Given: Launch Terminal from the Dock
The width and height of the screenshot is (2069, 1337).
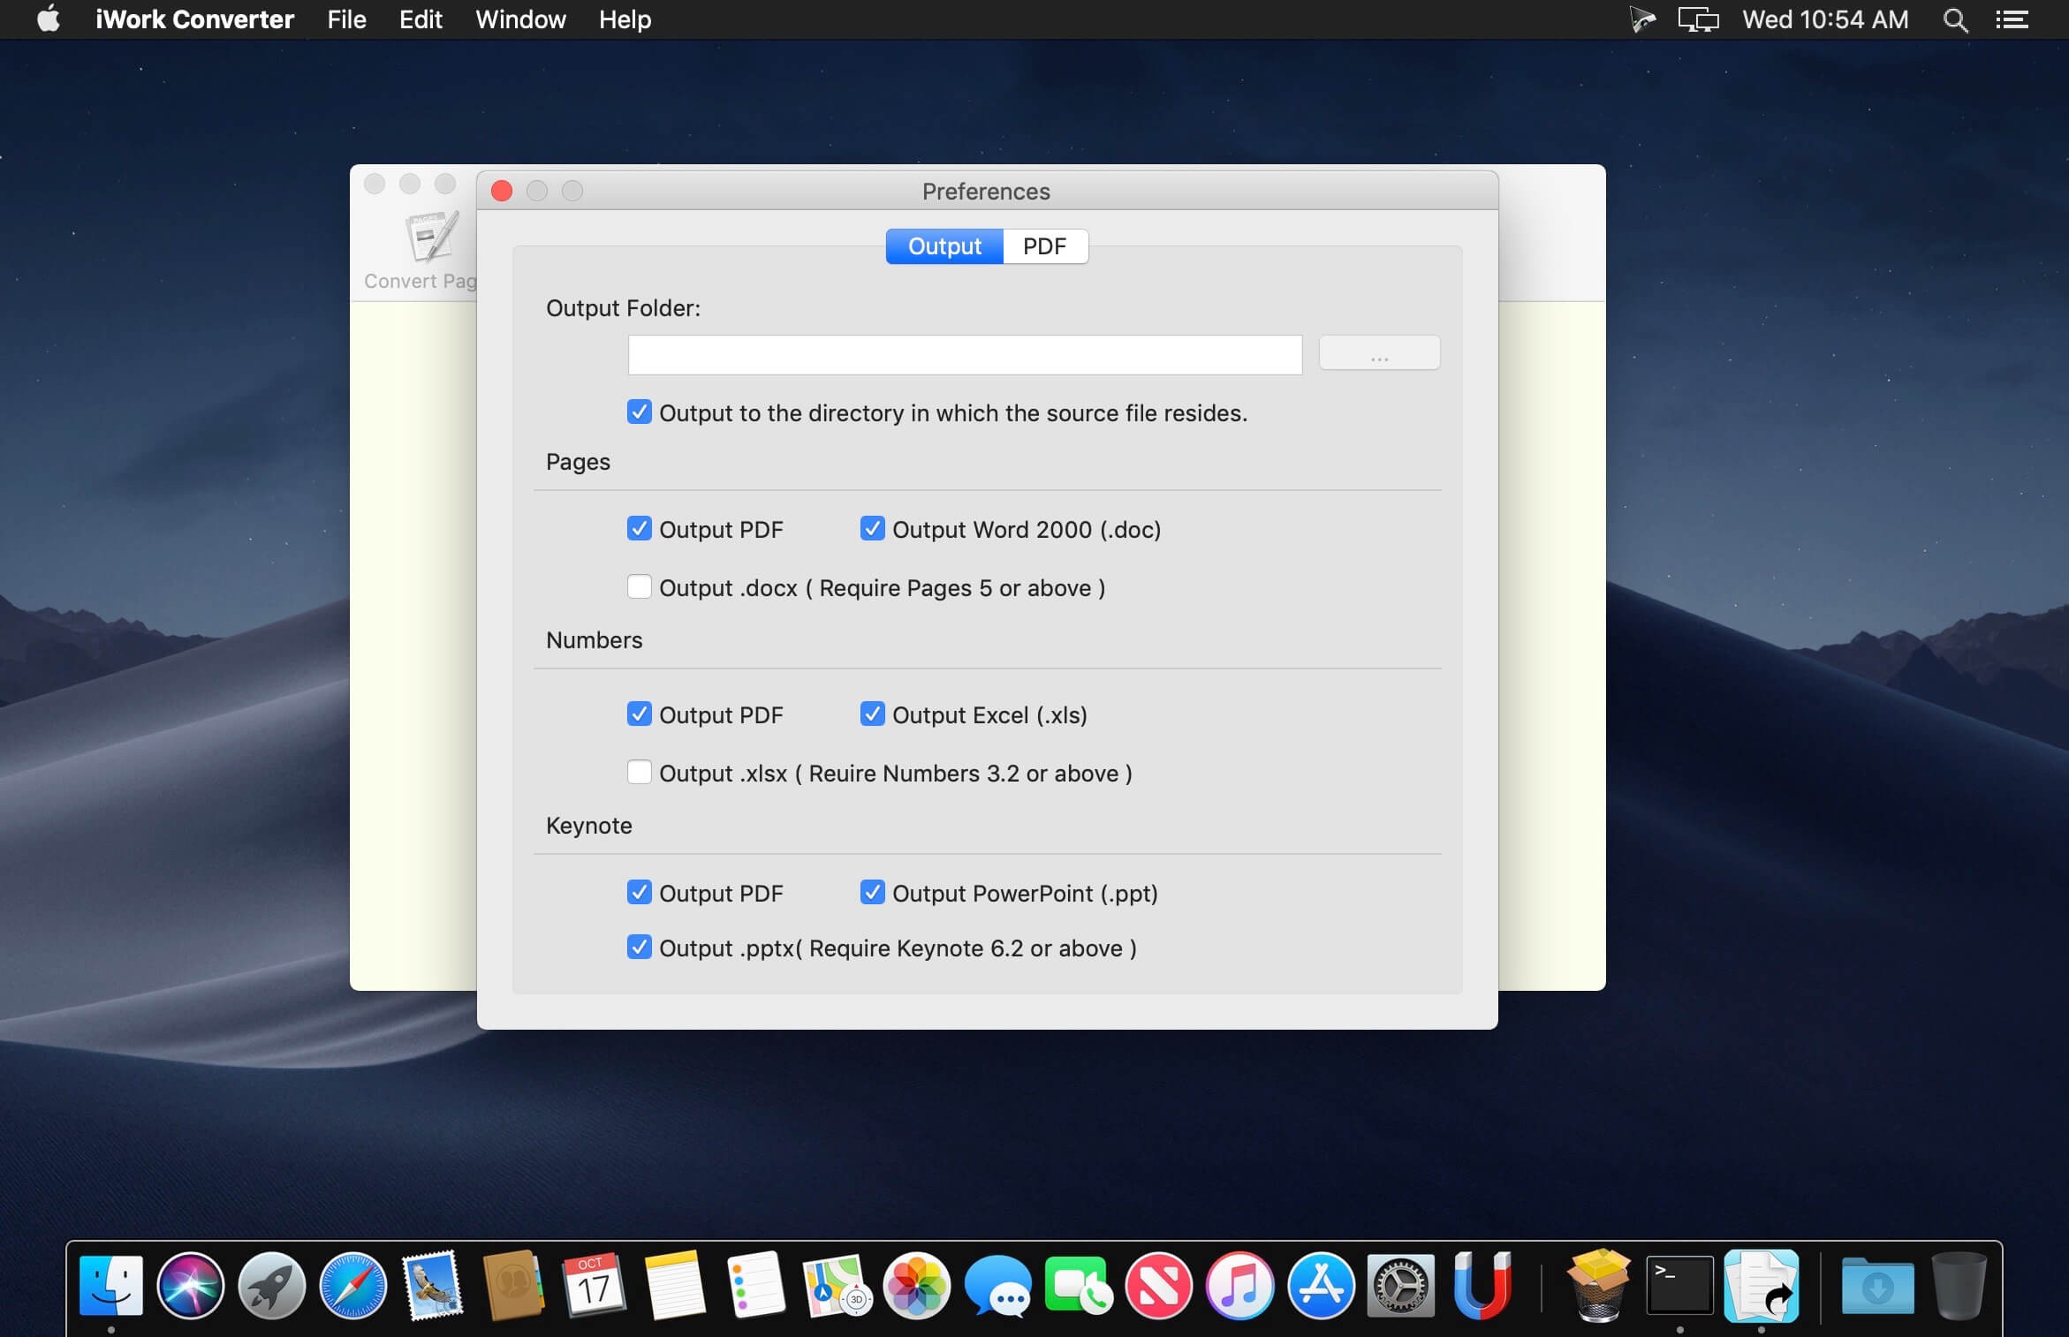Looking at the screenshot, I should [1680, 1288].
